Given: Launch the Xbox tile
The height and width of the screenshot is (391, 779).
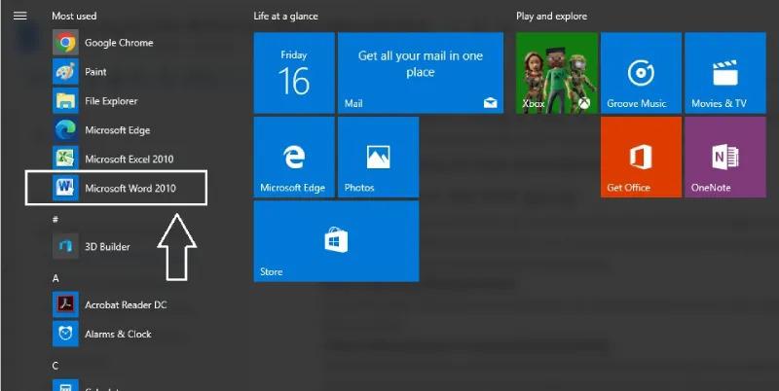Looking at the screenshot, I should (556, 73).
